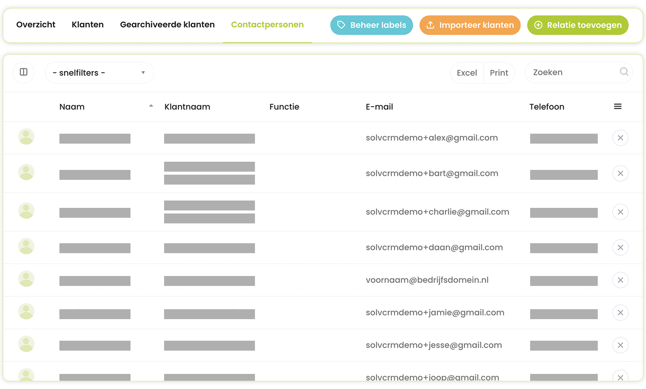Open the snelfilters dropdown
The width and height of the screenshot is (646, 389).
coord(99,73)
